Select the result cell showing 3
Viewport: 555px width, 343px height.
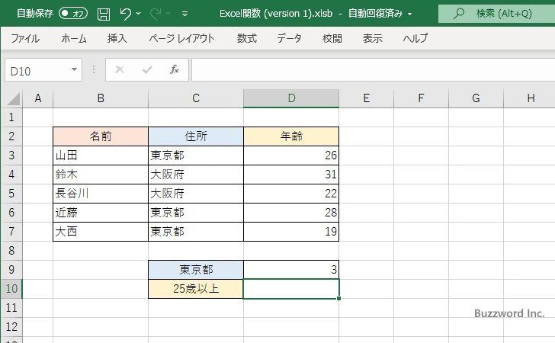[x=291, y=270]
